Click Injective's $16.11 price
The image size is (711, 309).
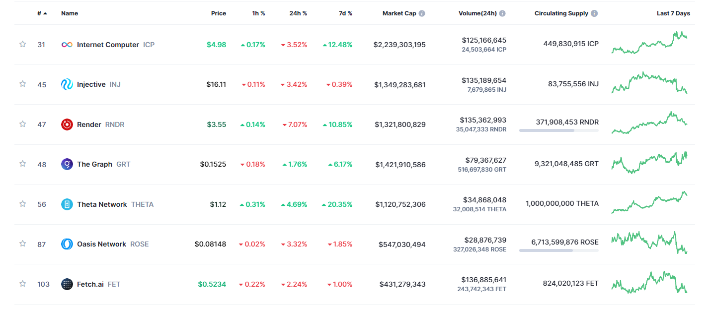click(x=216, y=85)
